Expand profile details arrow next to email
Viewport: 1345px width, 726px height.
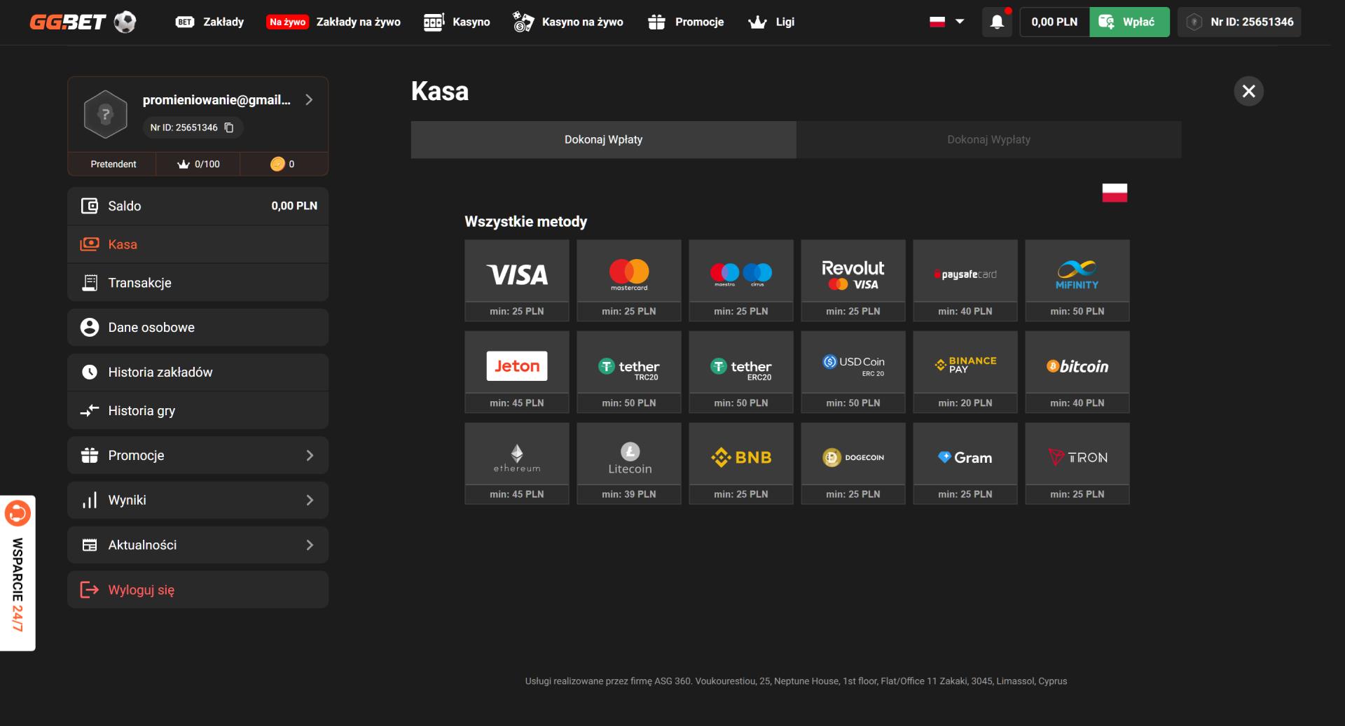pyautogui.click(x=309, y=100)
